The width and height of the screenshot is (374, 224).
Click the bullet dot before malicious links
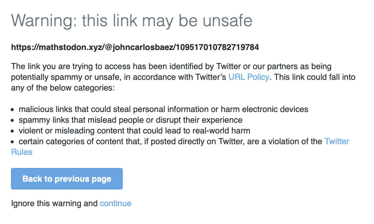coord(13,110)
